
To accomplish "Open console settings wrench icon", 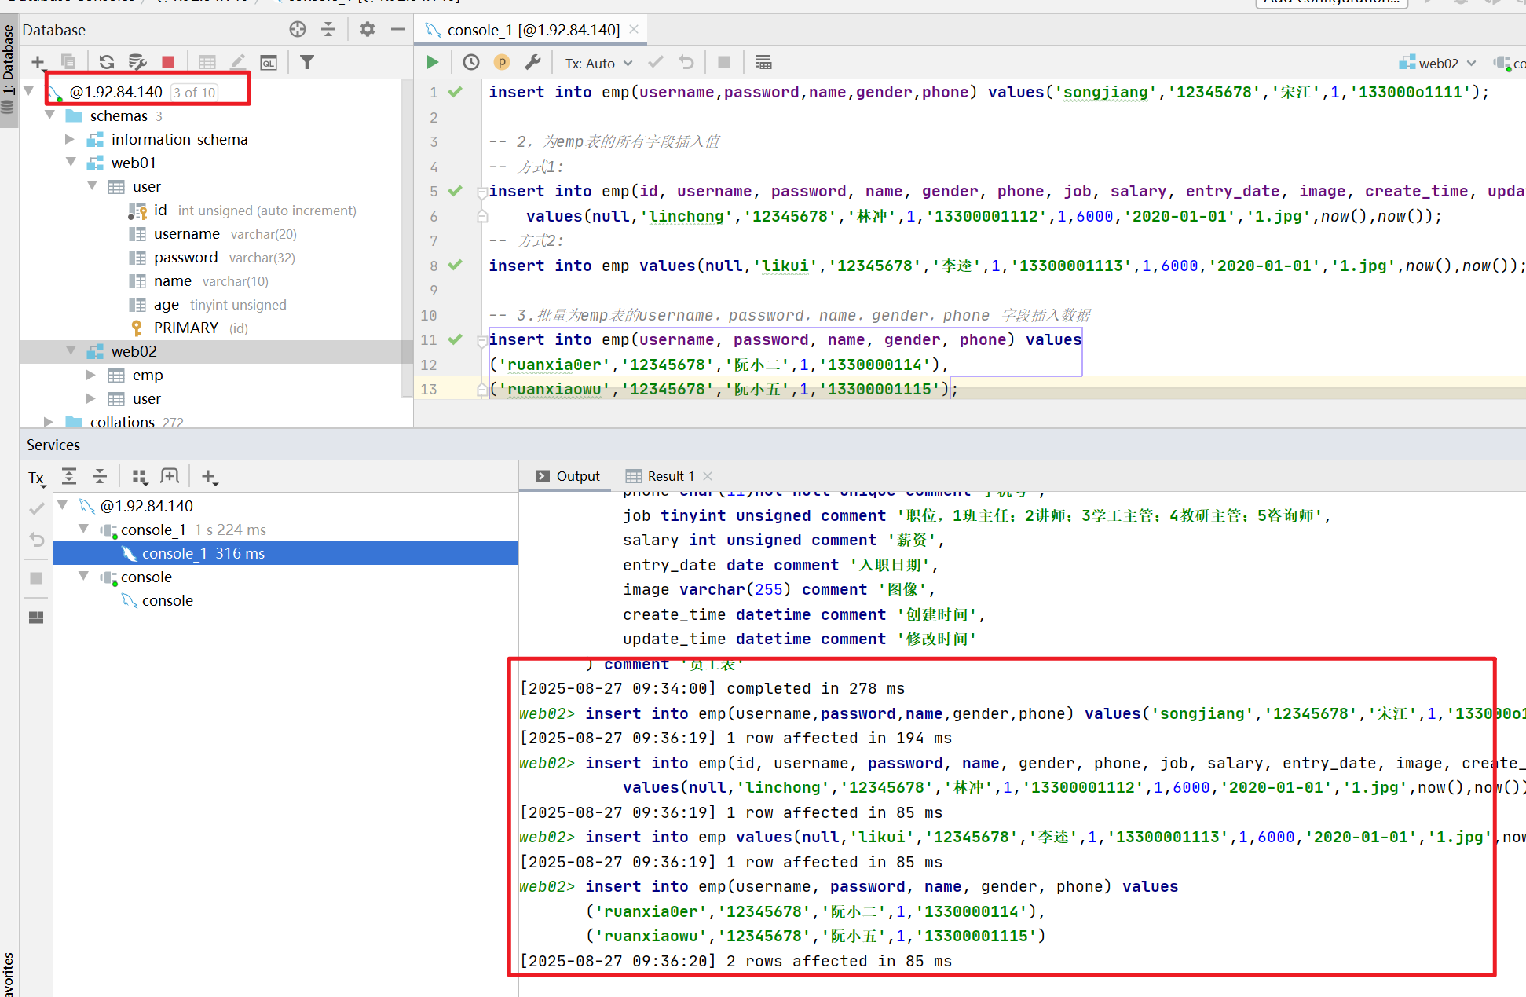I will 532,63.
